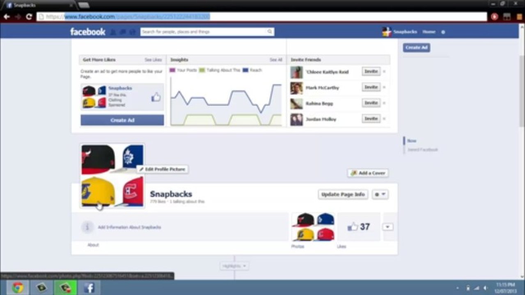Click the Facebook logo in the header
525x295 pixels.
tap(87, 32)
